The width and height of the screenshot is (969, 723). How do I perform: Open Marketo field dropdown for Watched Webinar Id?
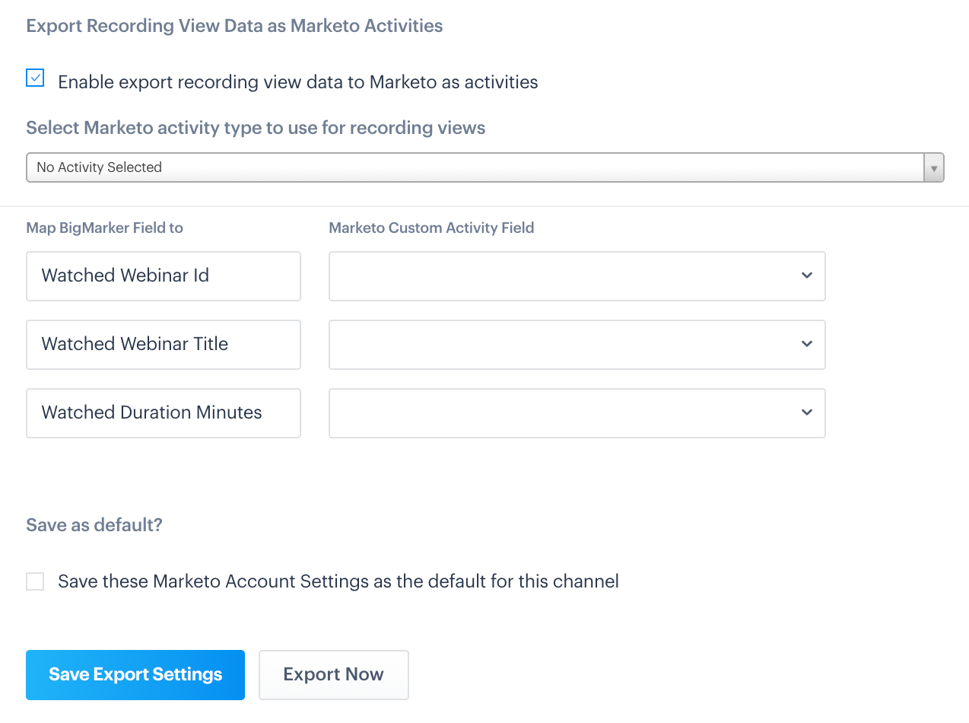(577, 276)
